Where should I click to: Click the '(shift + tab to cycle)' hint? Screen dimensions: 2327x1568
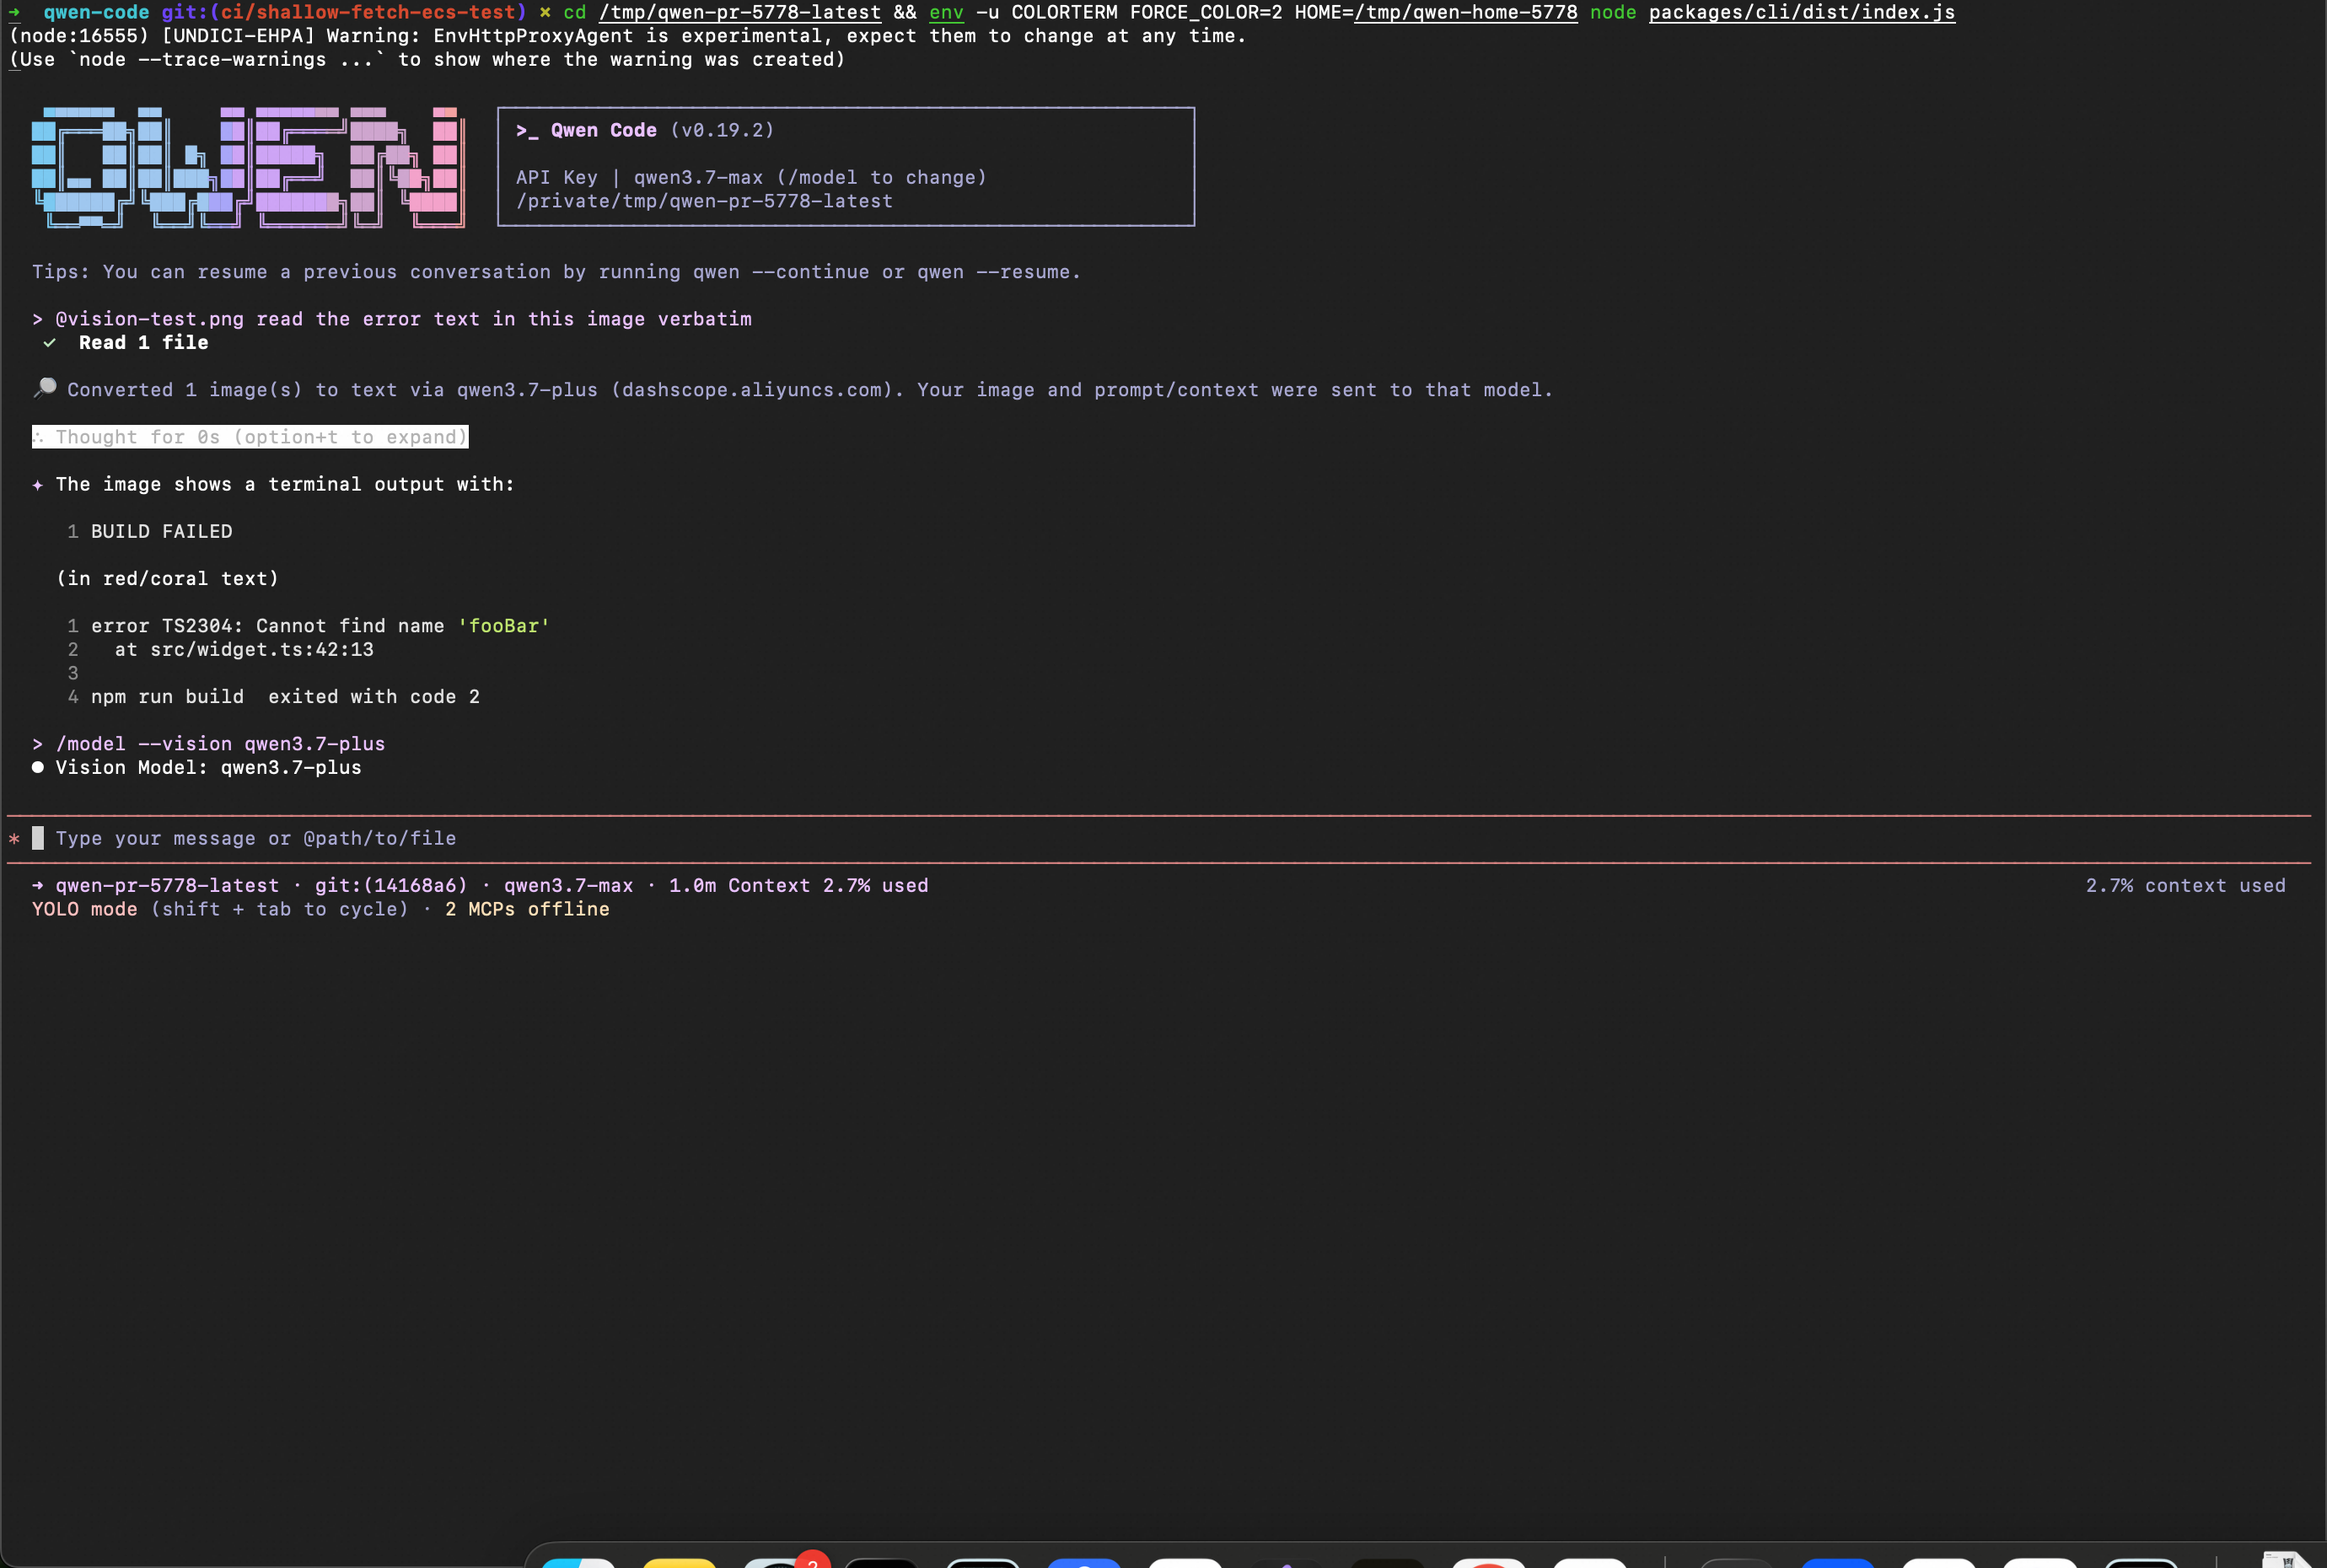tap(280, 909)
